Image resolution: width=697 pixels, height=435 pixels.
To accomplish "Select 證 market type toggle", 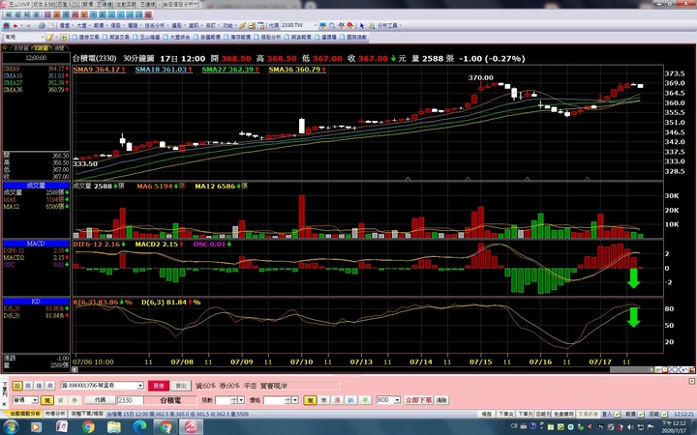I will (17, 386).
